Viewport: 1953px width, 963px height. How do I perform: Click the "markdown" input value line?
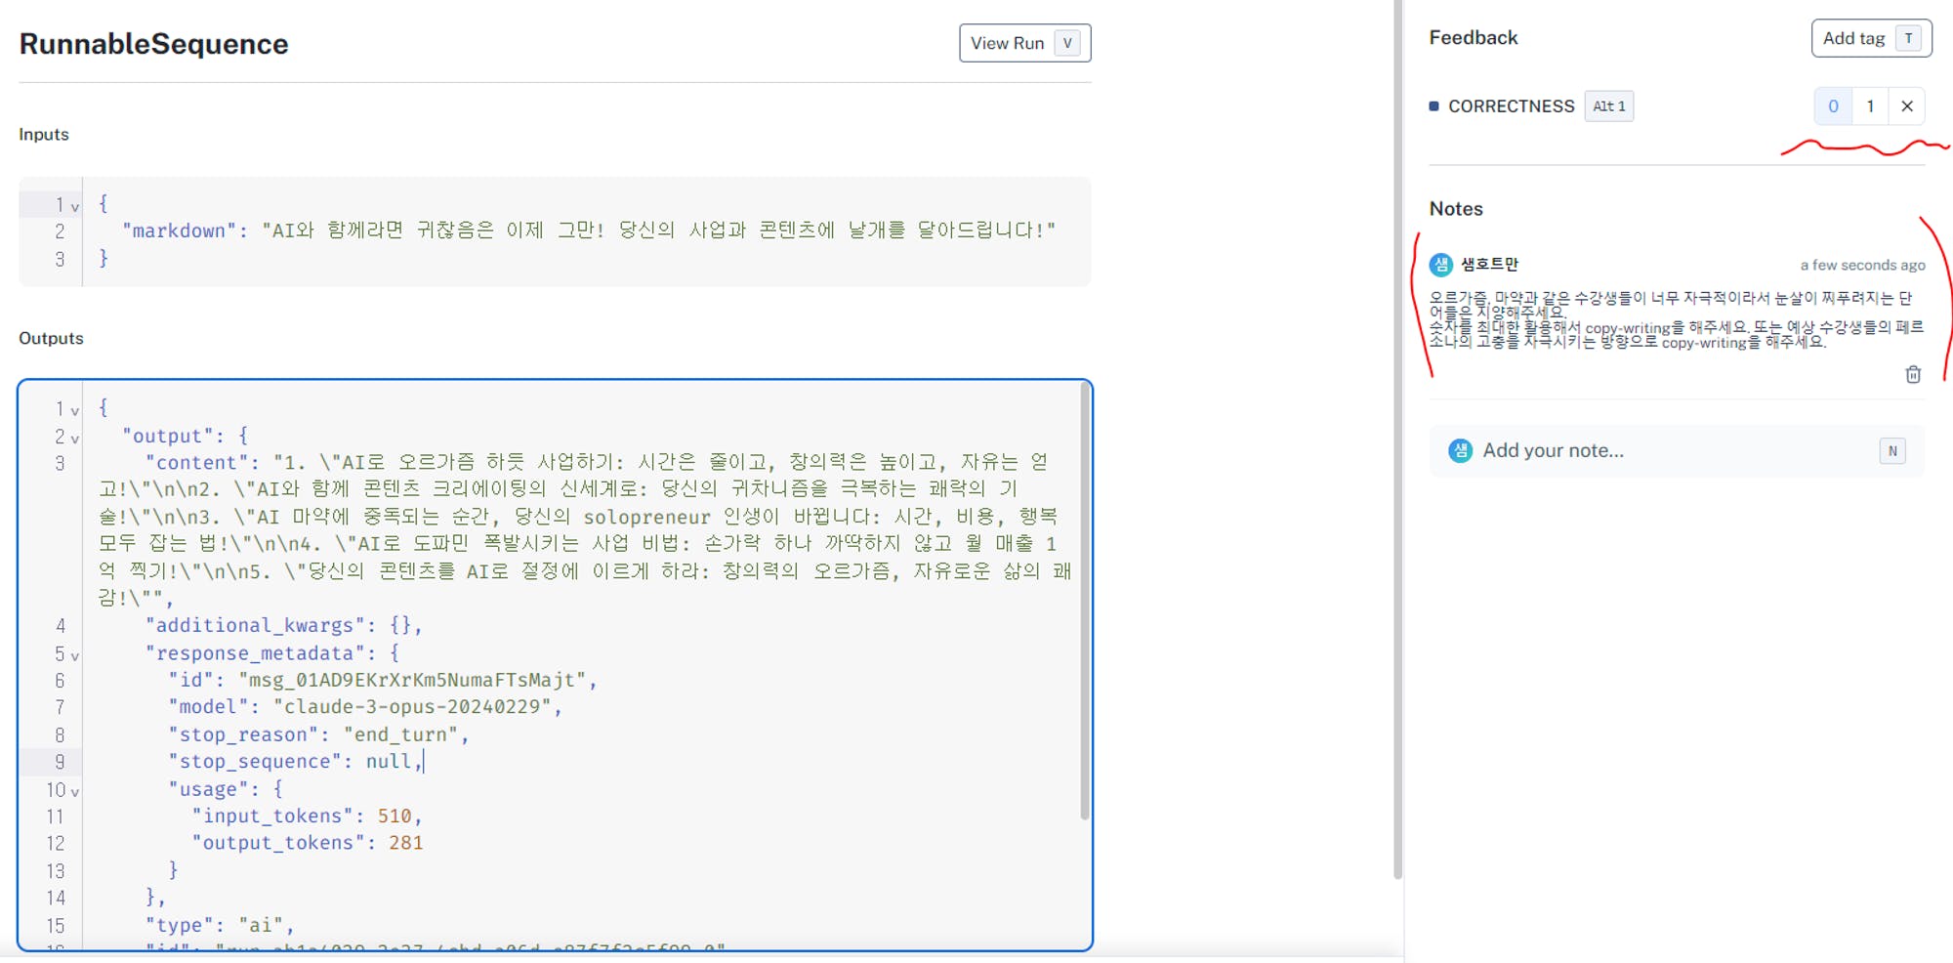tap(589, 230)
